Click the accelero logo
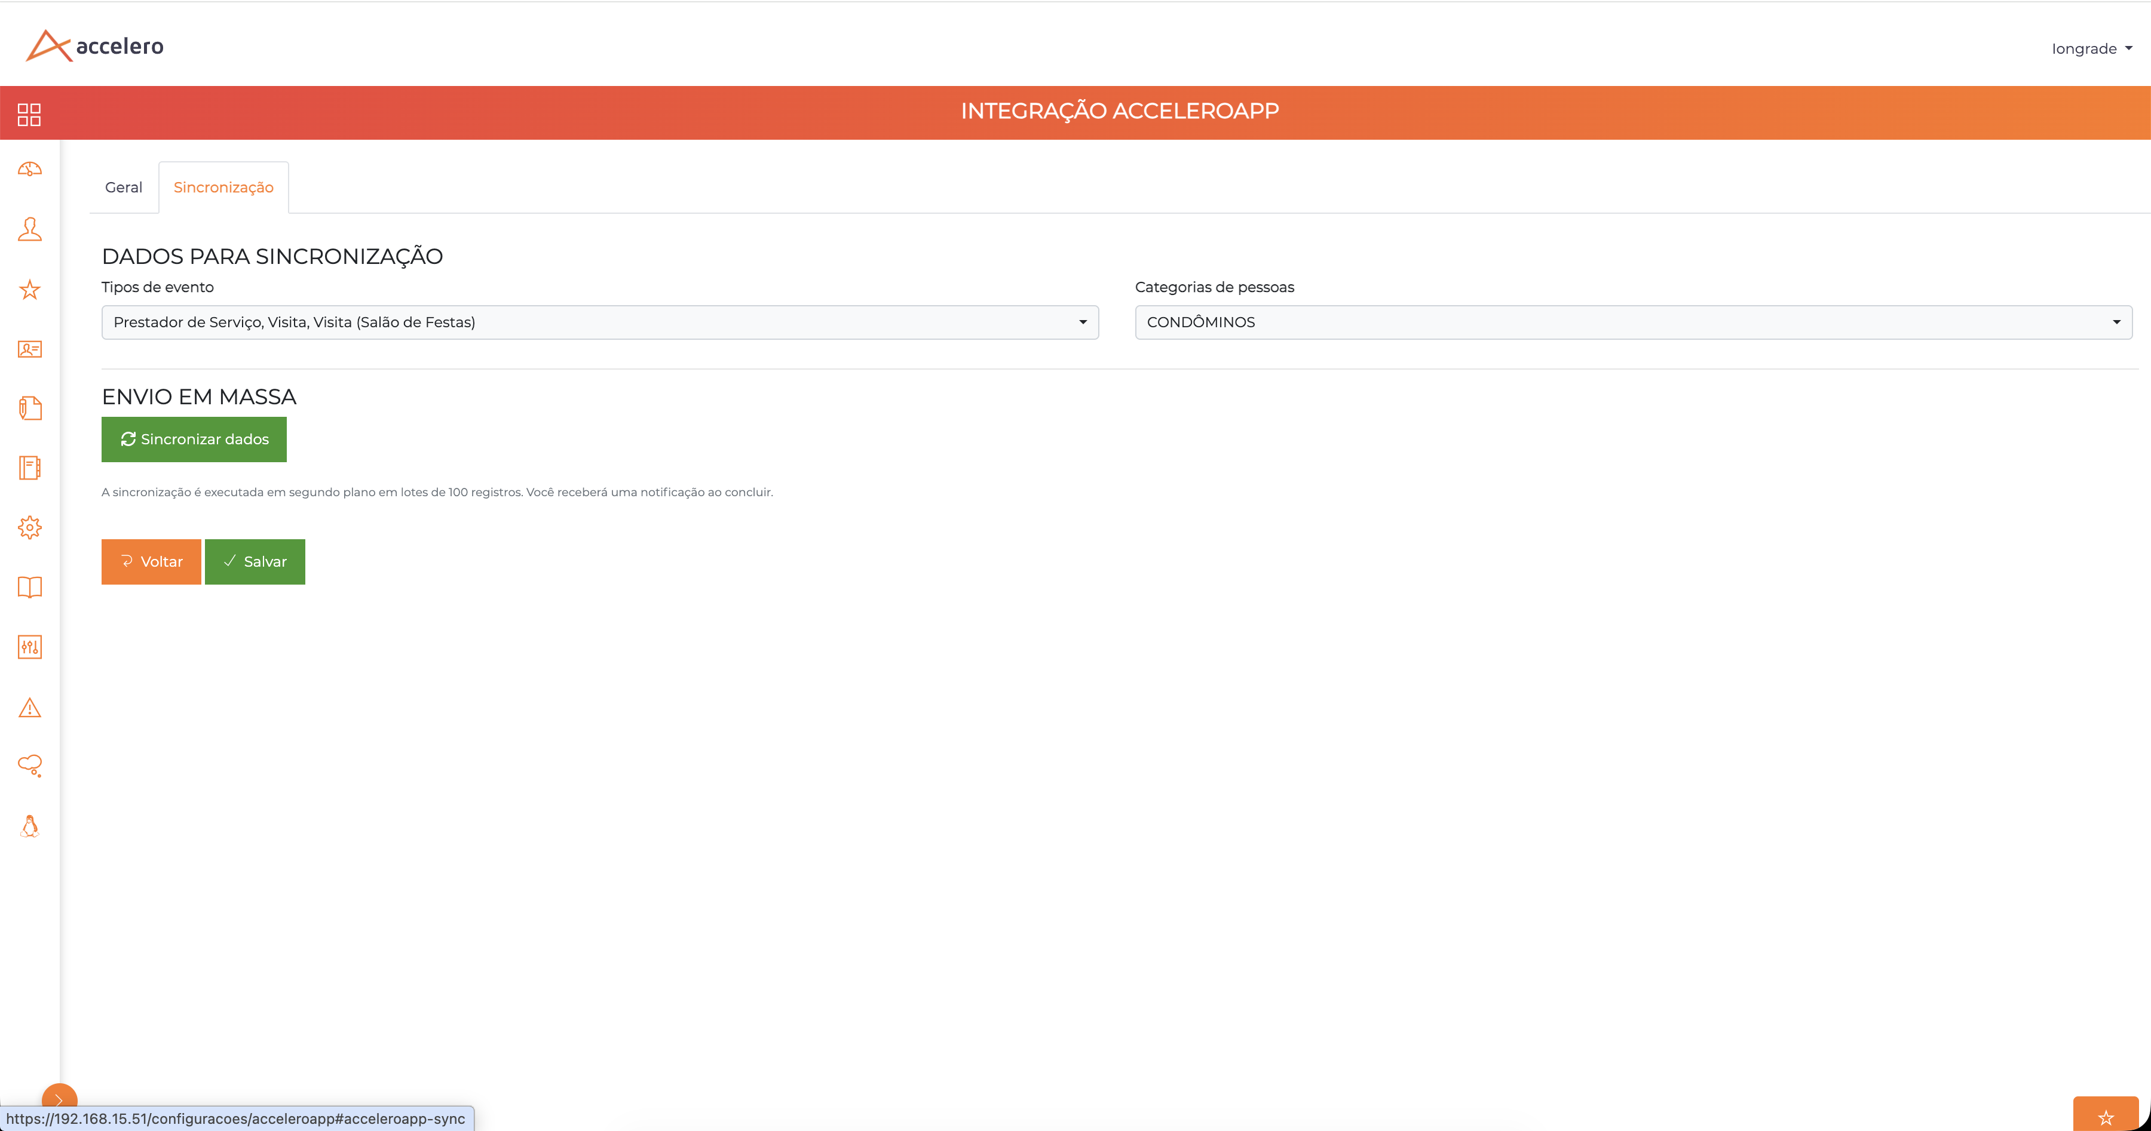 [95, 45]
